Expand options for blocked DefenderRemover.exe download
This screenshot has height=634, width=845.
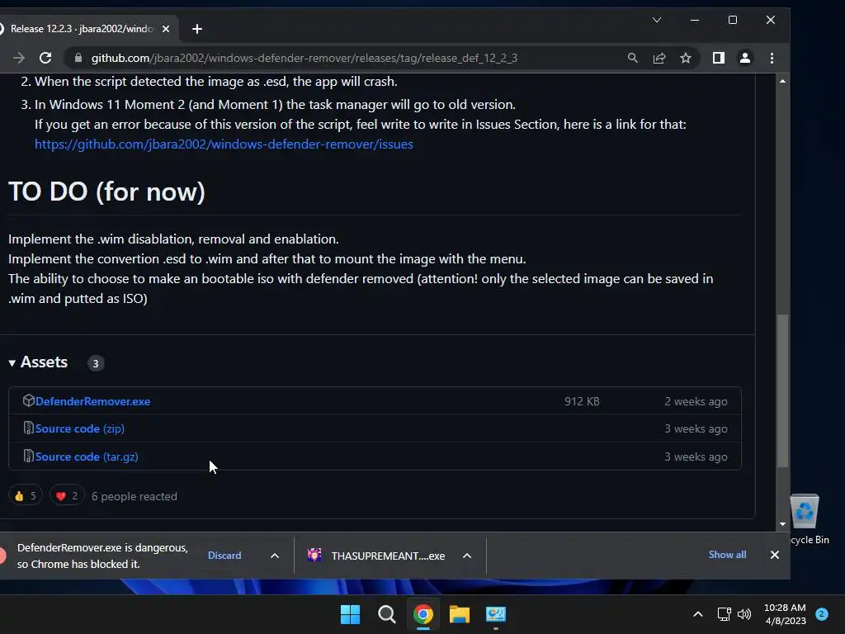275,556
